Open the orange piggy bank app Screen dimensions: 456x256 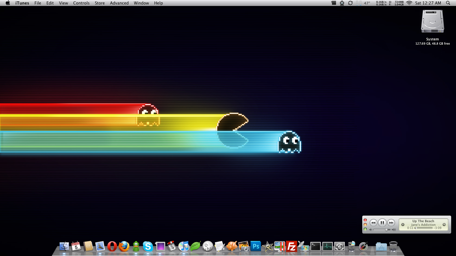click(232, 246)
